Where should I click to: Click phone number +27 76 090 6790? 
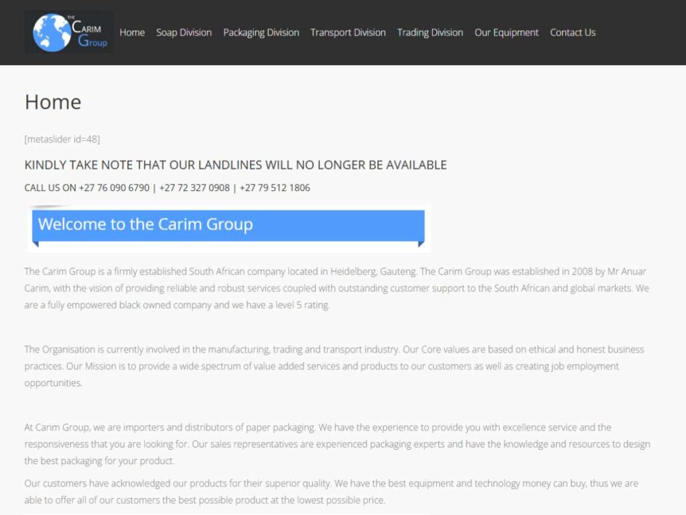click(114, 188)
